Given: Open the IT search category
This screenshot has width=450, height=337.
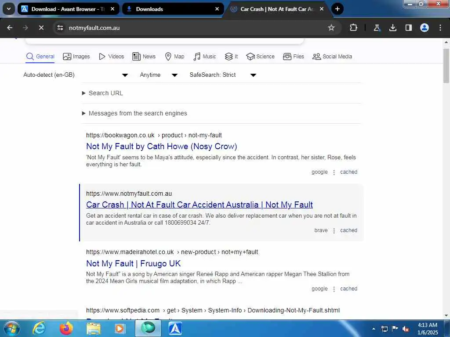Looking at the screenshot, I should click(x=231, y=57).
